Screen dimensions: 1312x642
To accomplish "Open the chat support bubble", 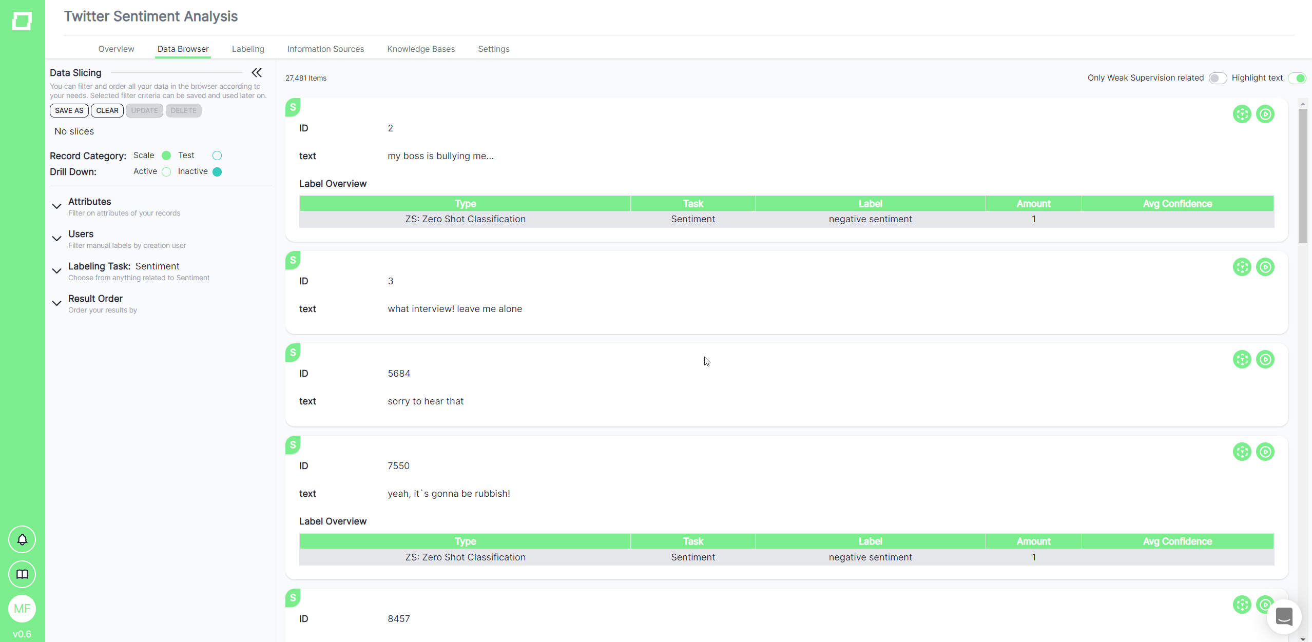I will (x=1284, y=616).
